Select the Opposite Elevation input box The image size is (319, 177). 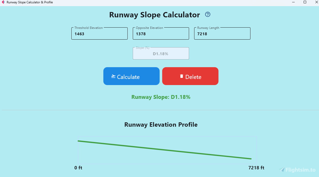coord(161,34)
